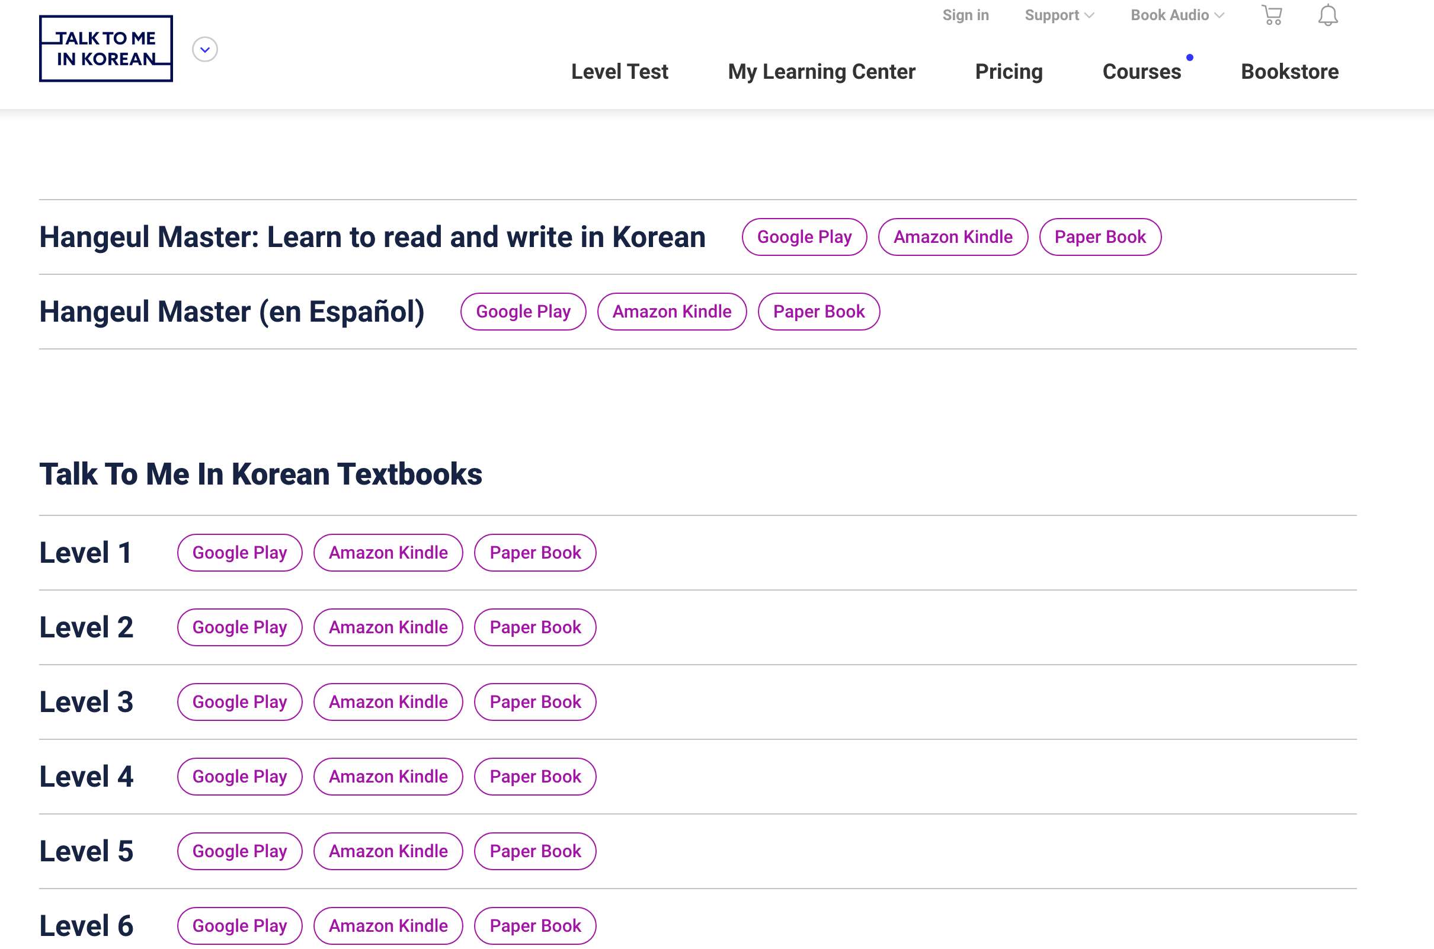The height and width of the screenshot is (949, 1434).
Task: Open Google Play for Level 6
Action: [x=240, y=926]
